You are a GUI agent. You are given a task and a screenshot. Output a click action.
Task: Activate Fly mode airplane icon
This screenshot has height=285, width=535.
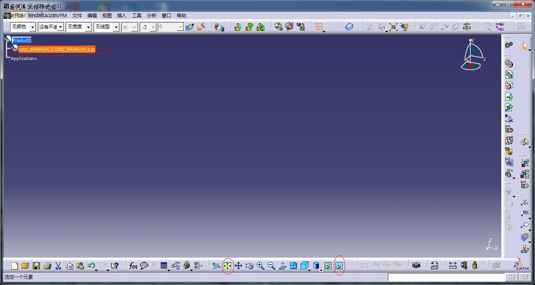pos(216,266)
